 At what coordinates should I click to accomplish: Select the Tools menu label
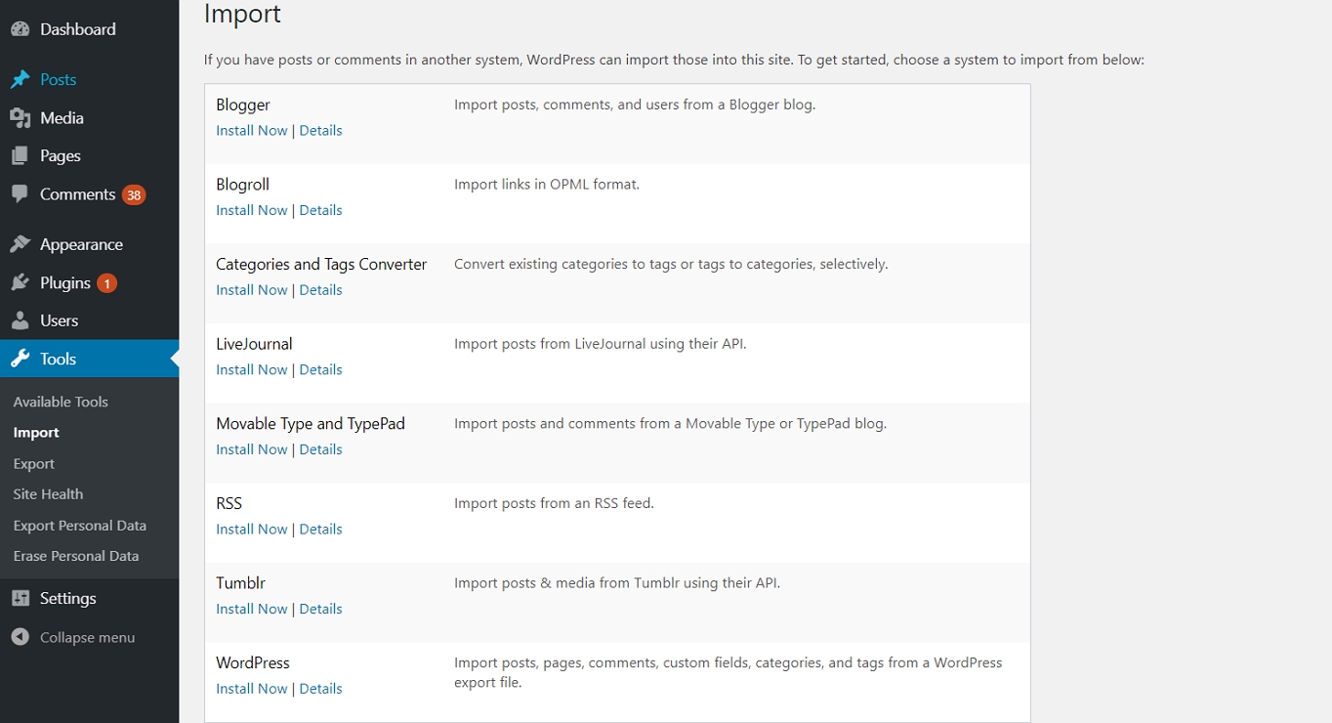pyautogui.click(x=58, y=359)
